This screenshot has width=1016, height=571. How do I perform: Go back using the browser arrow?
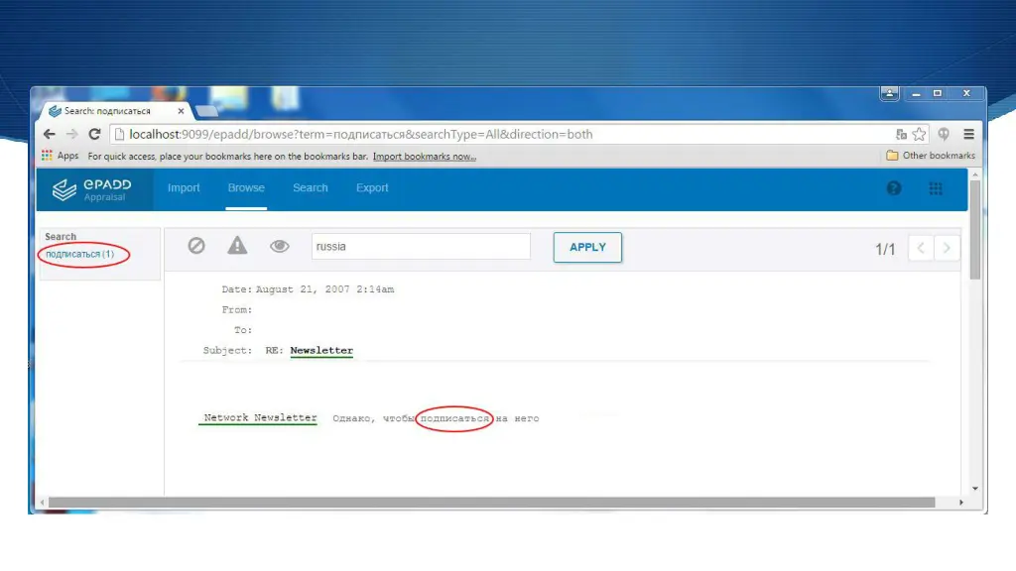click(49, 134)
